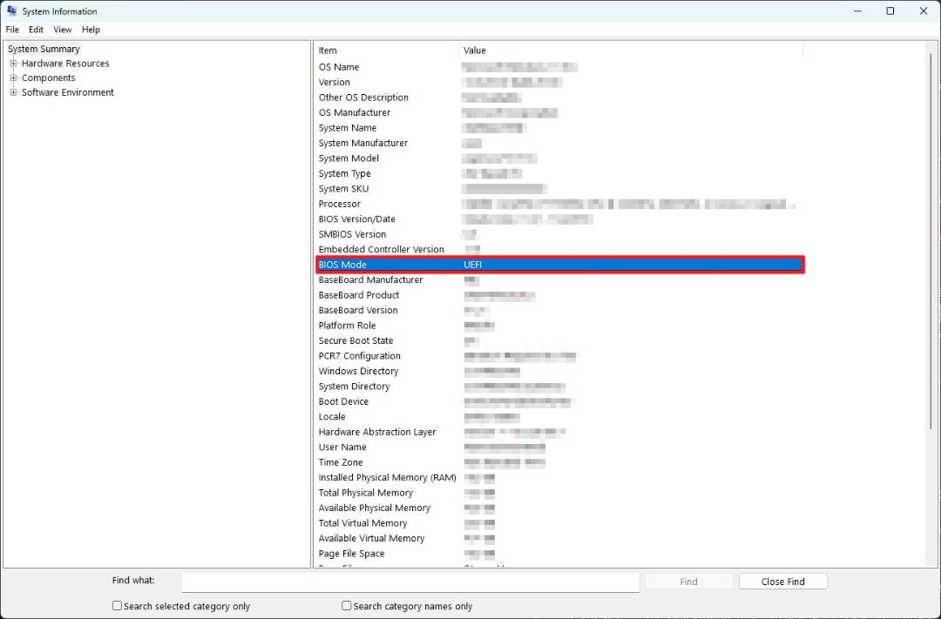Select the Processor row
941x619 pixels.
[559, 204]
